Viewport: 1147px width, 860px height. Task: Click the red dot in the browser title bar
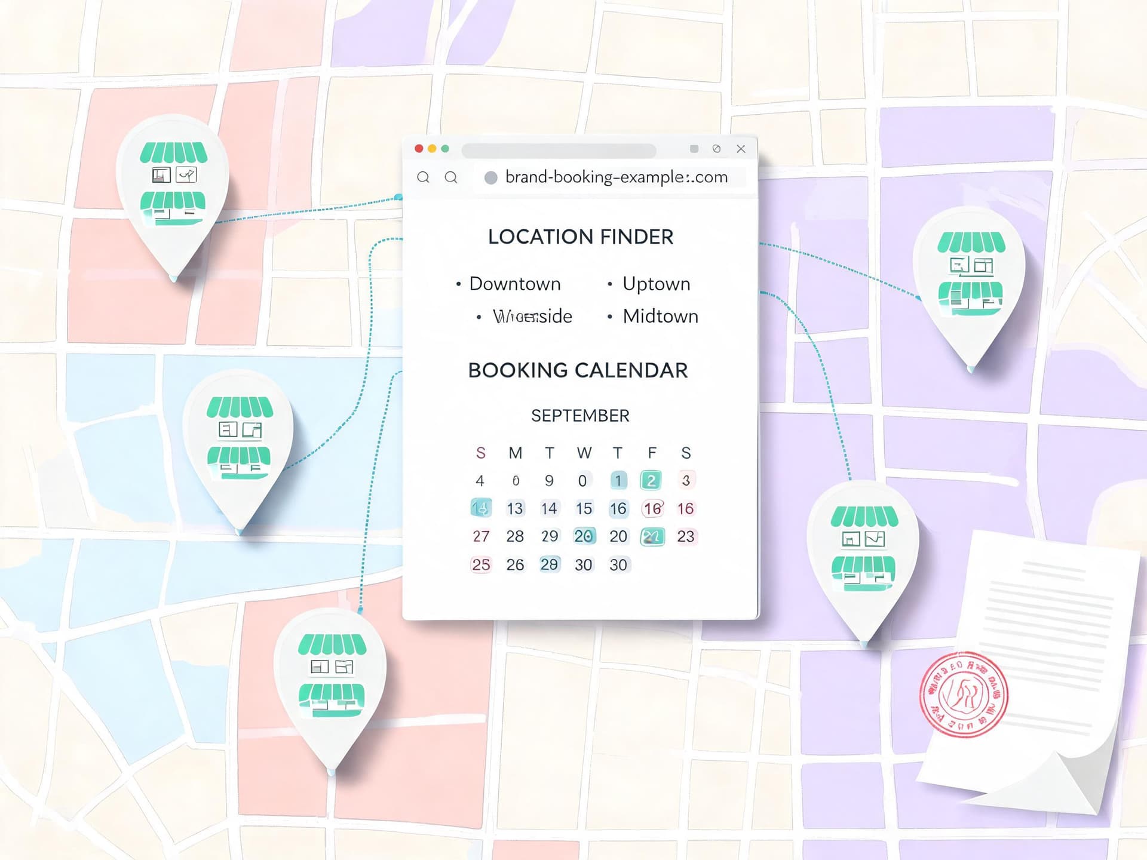pyautogui.click(x=419, y=149)
